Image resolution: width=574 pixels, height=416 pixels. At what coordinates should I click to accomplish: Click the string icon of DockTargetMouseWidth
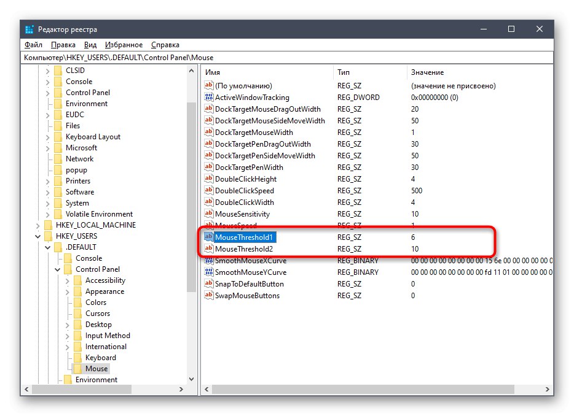pyautogui.click(x=209, y=132)
